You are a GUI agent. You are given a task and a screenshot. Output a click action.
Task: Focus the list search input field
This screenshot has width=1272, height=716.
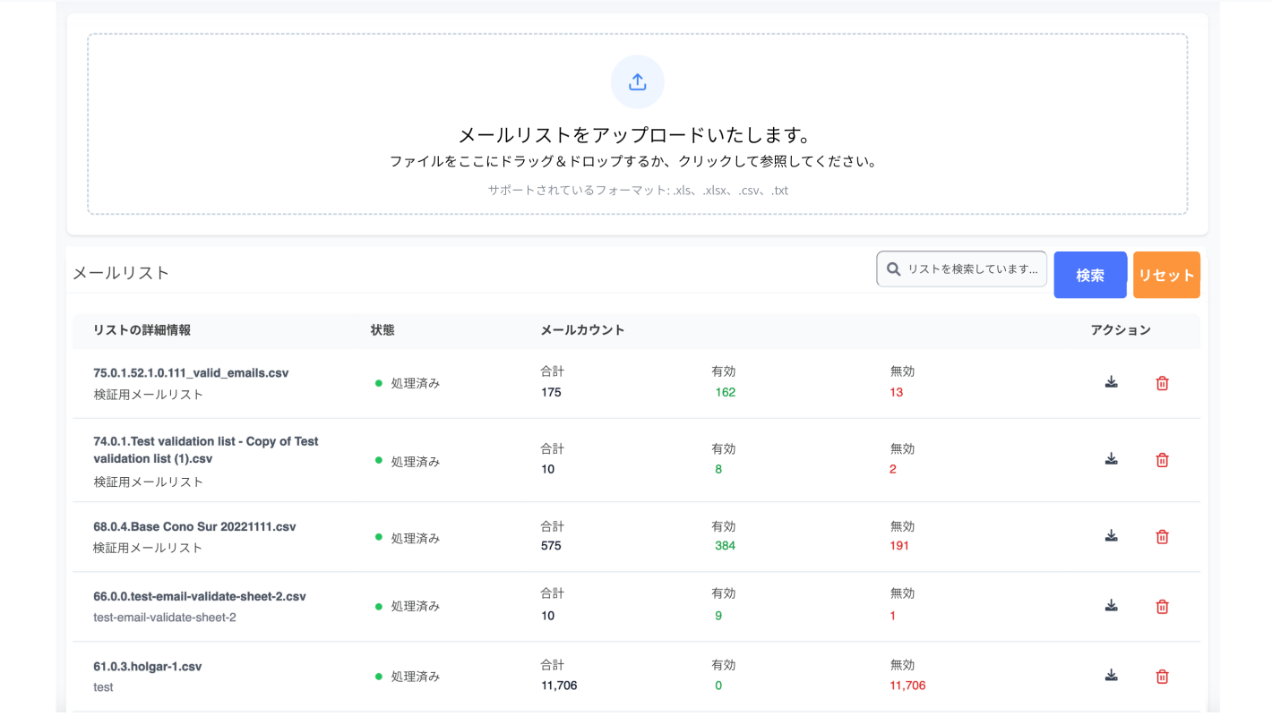pyautogui.click(x=972, y=269)
